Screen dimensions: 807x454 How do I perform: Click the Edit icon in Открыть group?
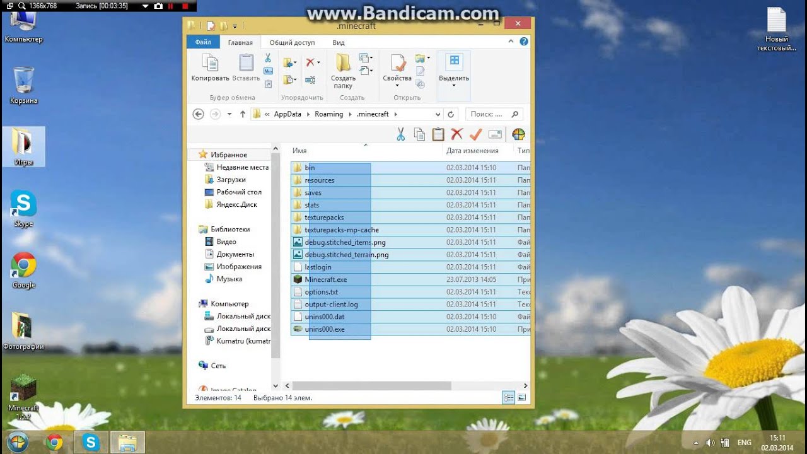pyautogui.click(x=421, y=71)
